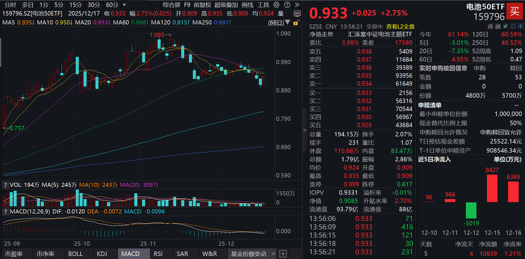Toggle the yellow lock icon near (68日)
This screenshot has height=259, width=525.
[x=296, y=23]
